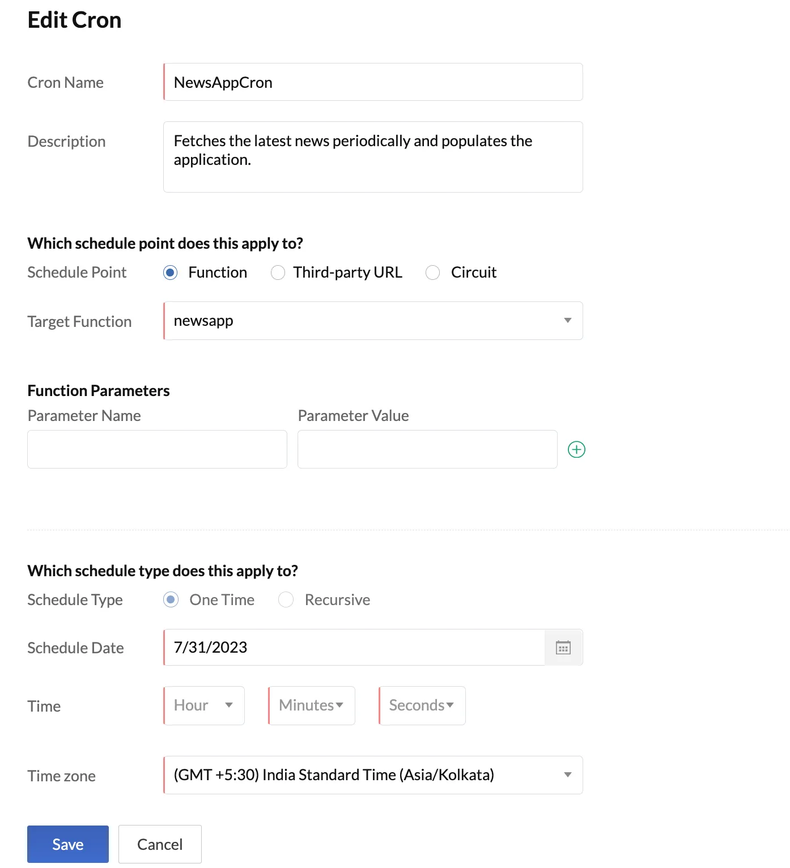The image size is (790, 868).
Task: Click the Schedule Date field showing 7/31/2023
Action: (x=354, y=648)
